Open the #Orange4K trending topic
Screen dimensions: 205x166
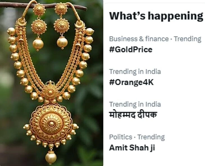[131, 83]
